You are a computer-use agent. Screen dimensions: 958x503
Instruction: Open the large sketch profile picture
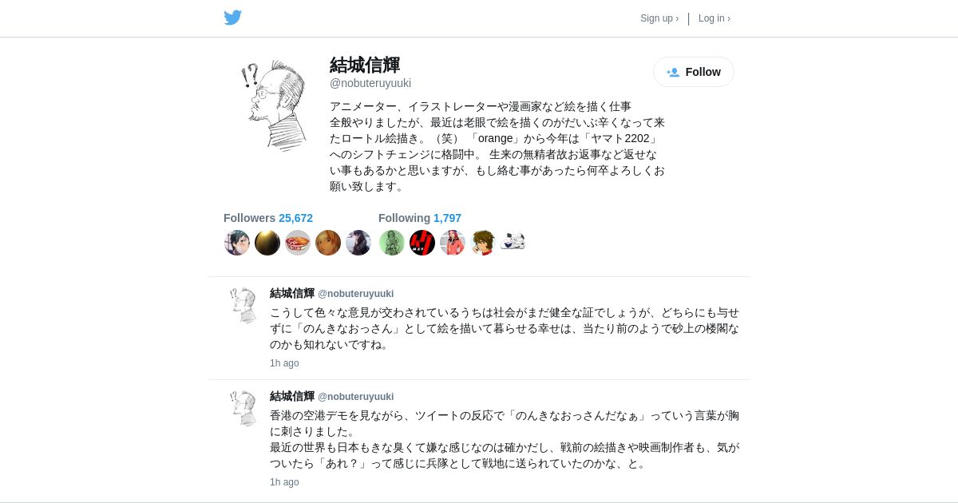coord(271,105)
